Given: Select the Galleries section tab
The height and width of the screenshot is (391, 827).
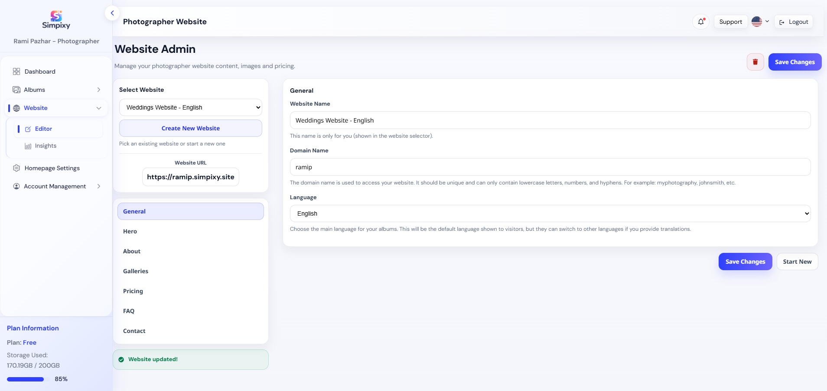Looking at the screenshot, I should [x=135, y=271].
